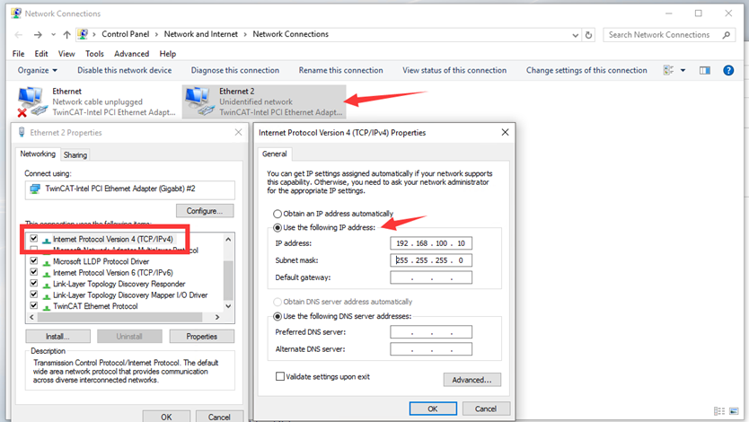Open view options dropdown arrow
Image resolution: width=749 pixels, height=422 pixels.
click(683, 71)
